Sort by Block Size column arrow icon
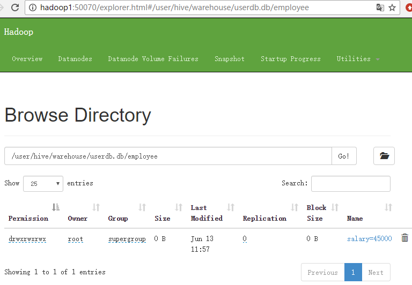Viewport: 412px width, 285px height. point(335,207)
